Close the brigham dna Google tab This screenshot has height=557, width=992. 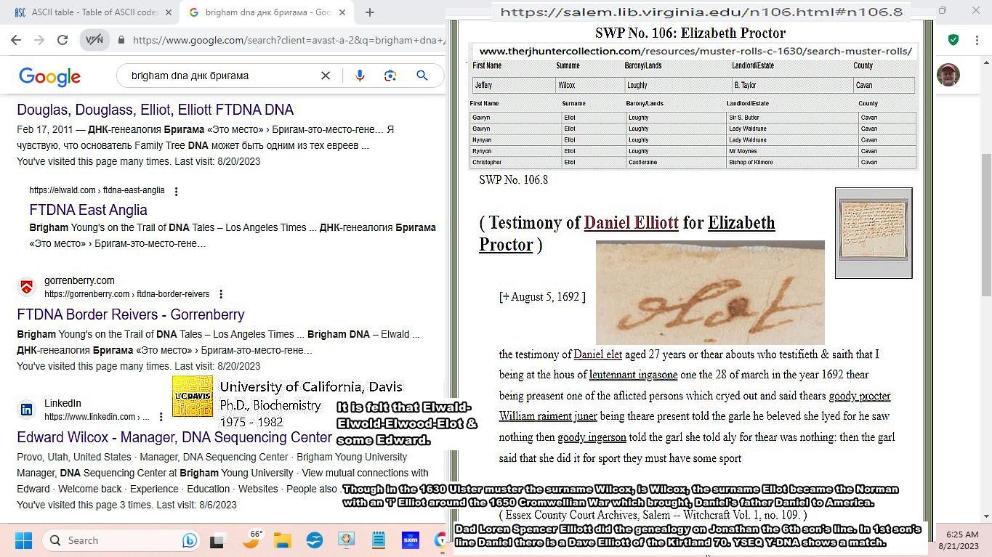[x=344, y=12]
